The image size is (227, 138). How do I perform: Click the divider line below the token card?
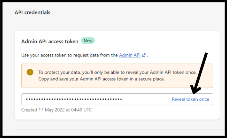tap(120, 129)
